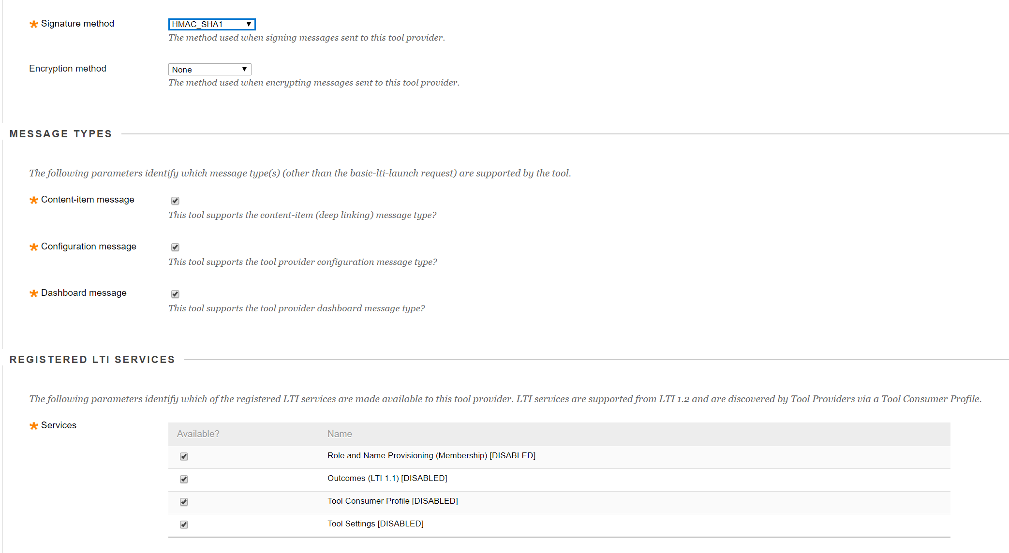Screen dimensions: 1009x553
Task: Click the Available? column header
Action: coord(198,434)
